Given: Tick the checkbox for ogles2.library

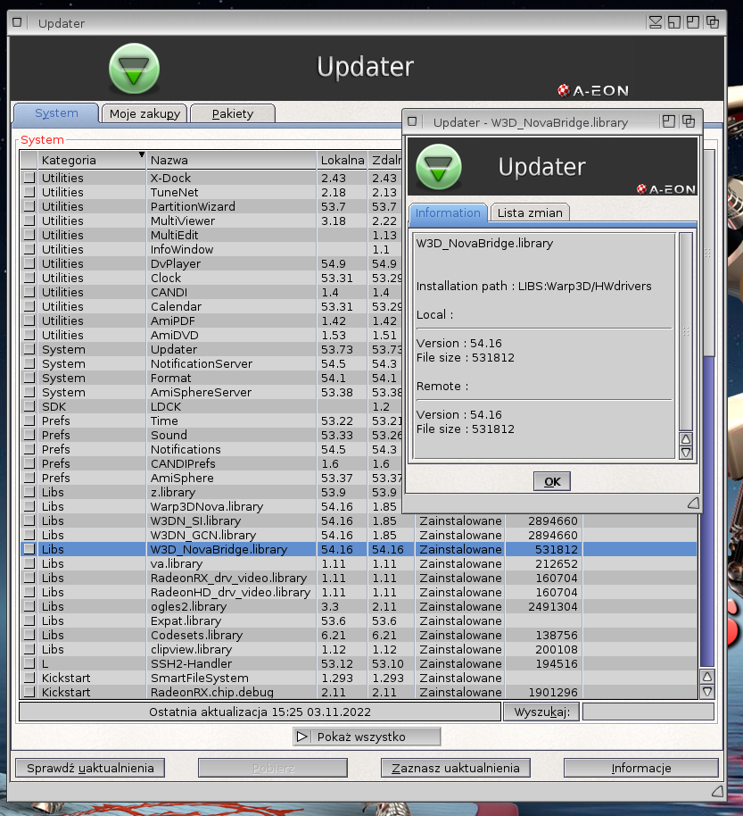Looking at the screenshot, I should click(29, 606).
